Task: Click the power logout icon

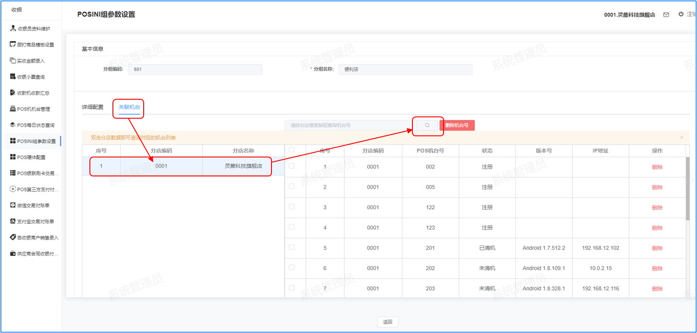Action: click(681, 14)
